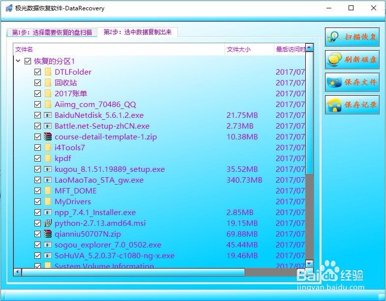Click the 刷新磁盘 button

tap(352, 59)
